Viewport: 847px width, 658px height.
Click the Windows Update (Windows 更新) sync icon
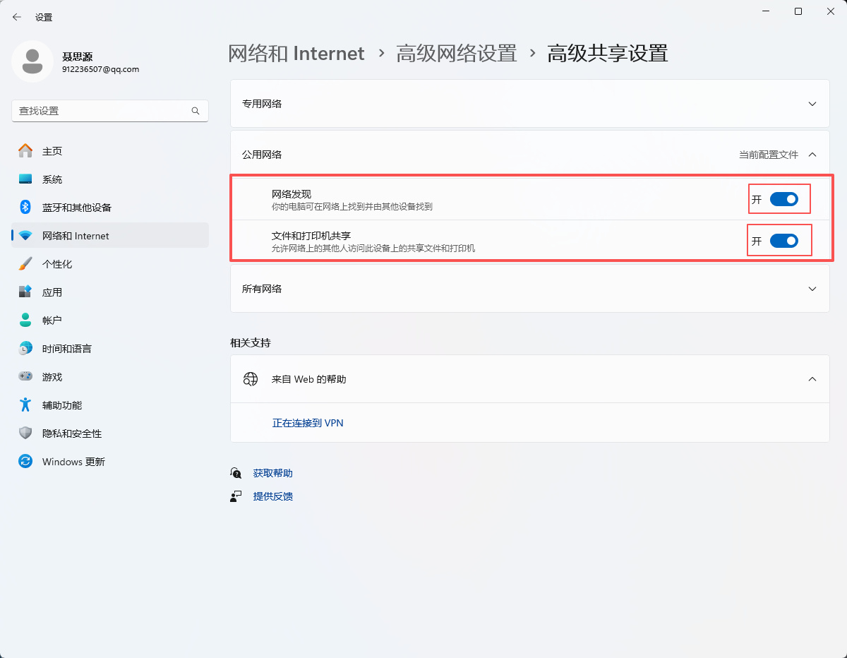pyautogui.click(x=25, y=462)
